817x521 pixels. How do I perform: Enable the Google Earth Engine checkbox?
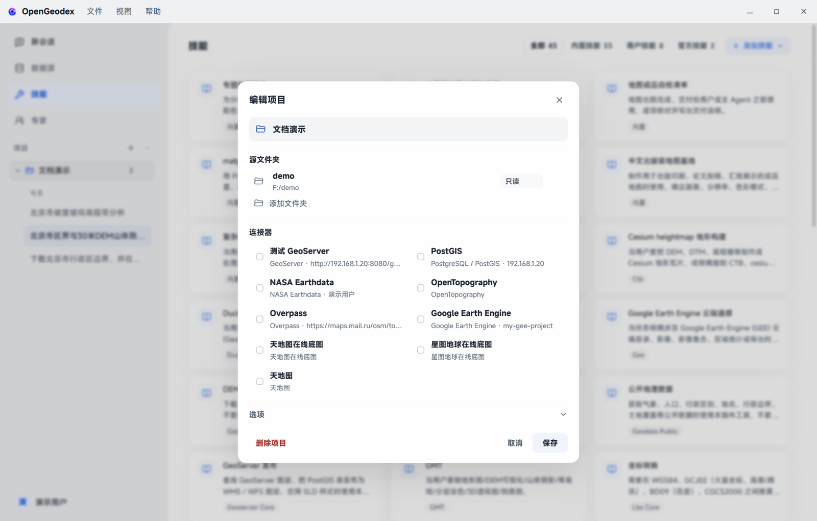coord(421,319)
